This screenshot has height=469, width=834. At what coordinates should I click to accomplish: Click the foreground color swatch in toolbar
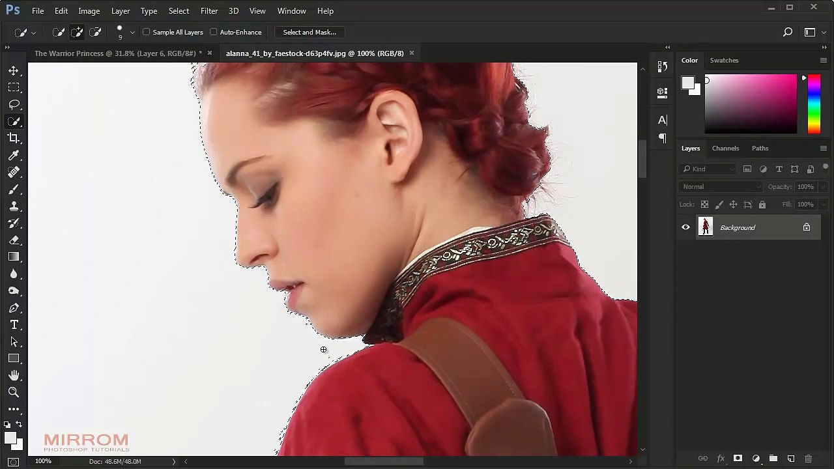(10, 438)
